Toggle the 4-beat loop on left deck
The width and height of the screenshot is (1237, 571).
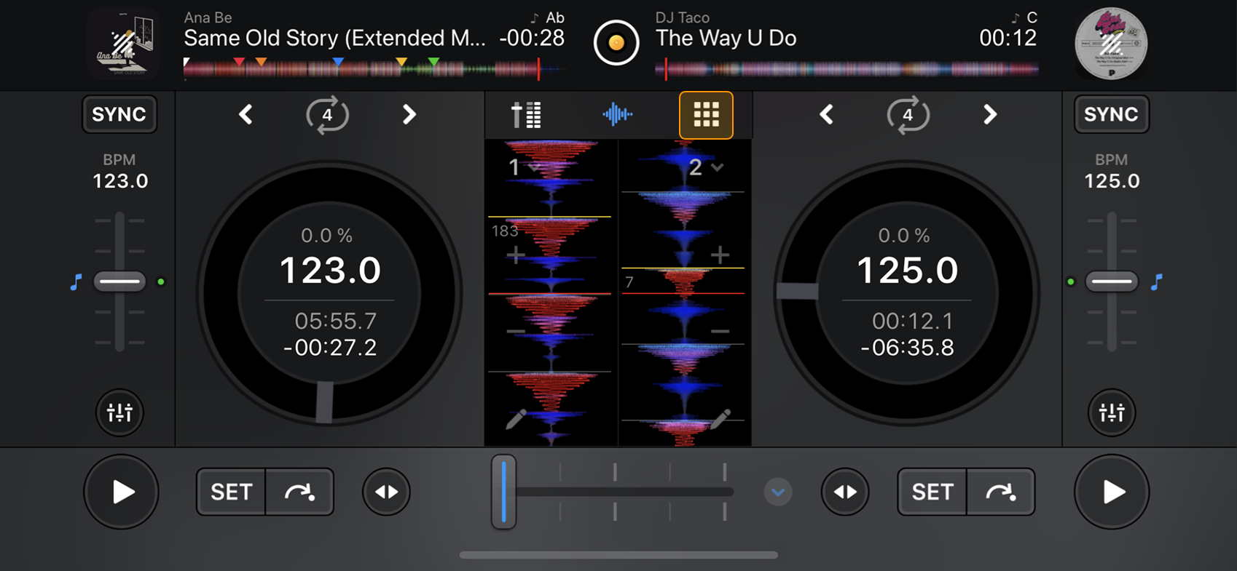(327, 114)
